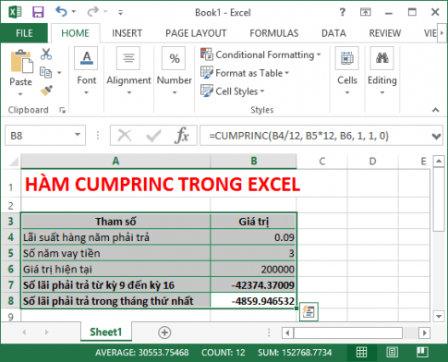Screen dimensions: 448x362
Task: Expand the Paste options arrow
Action: click(x=20, y=94)
